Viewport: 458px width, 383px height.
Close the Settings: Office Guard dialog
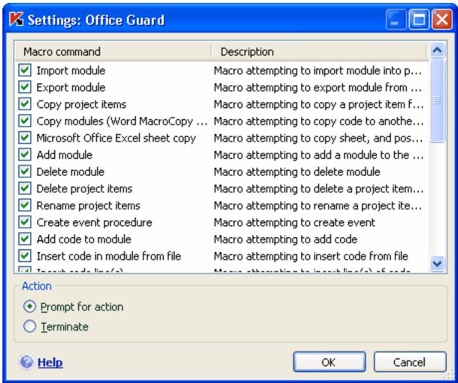[442, 20]
